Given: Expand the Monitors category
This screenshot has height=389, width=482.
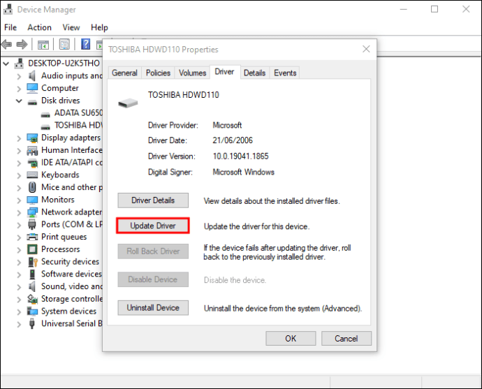Looking at the screenshot, I should [19, 200].
